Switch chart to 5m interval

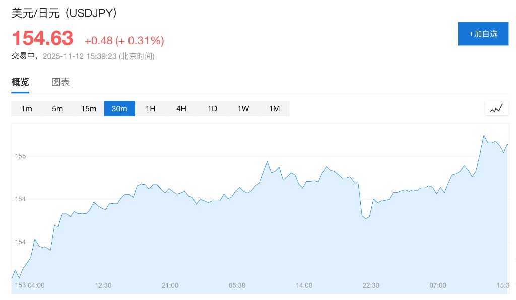(57, 109)
